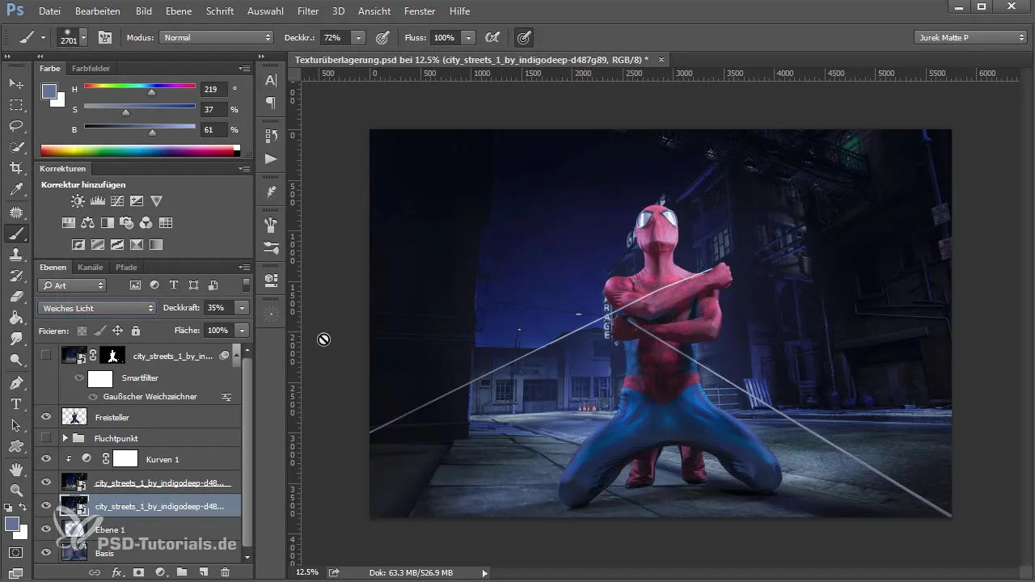The image size is (1035, 582).
Task: Select the Rectangular Marquee tool
Action: 16,105
